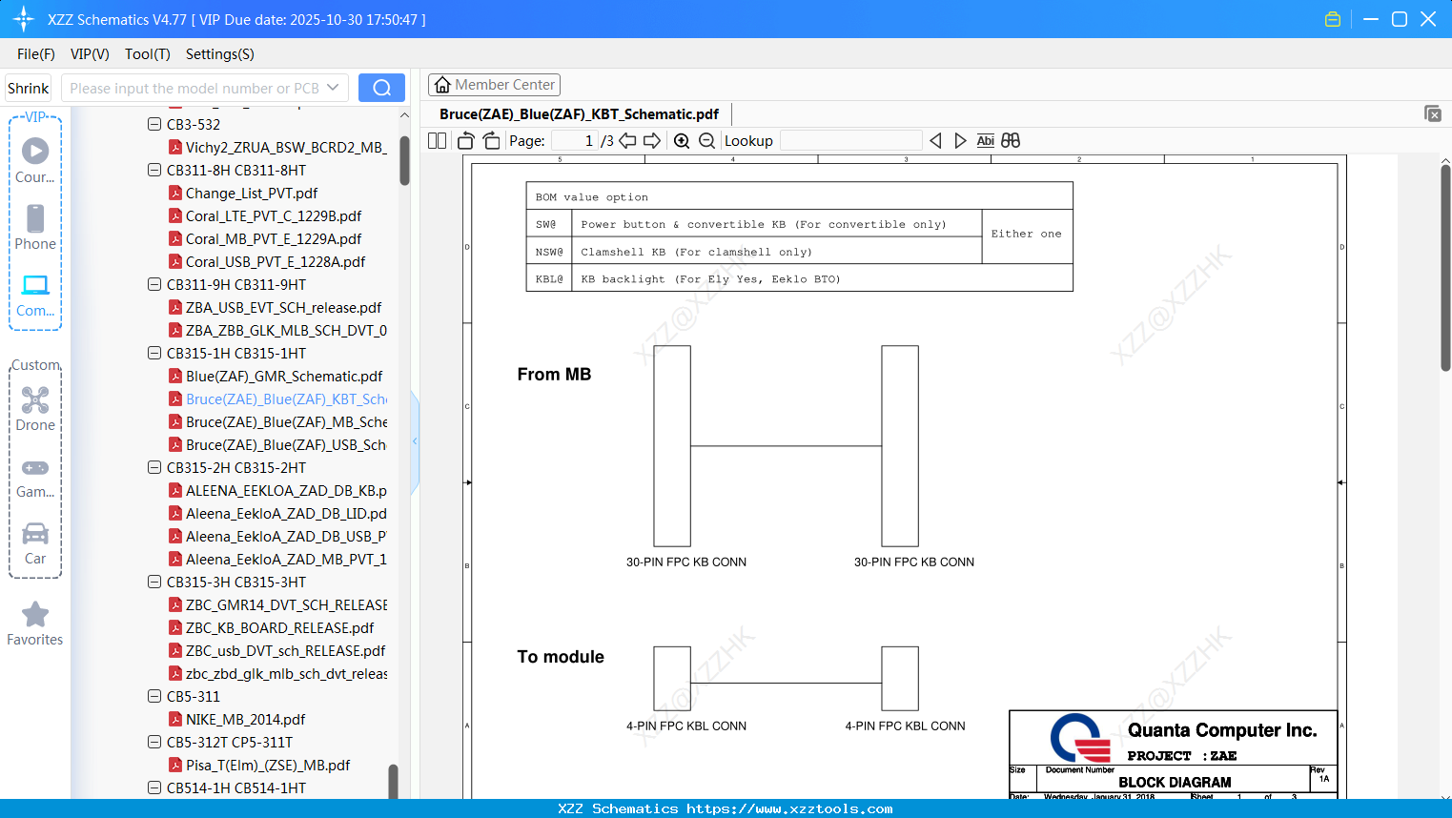Select the Car category
Screen dimensions: 1452x818
tap(35, 543)
